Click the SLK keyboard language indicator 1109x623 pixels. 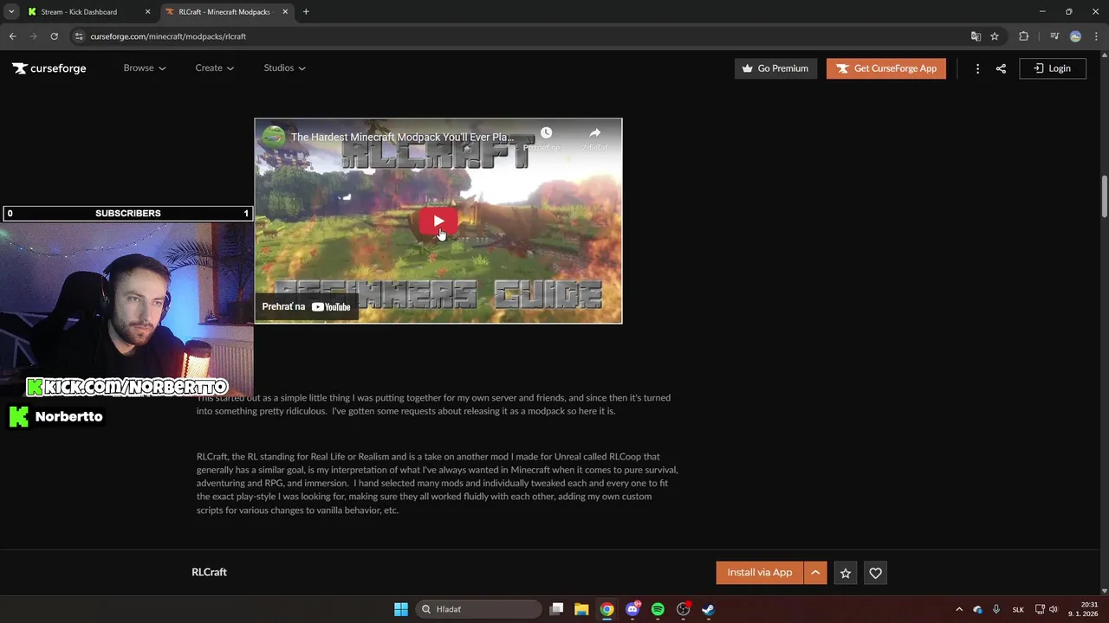pyautogui.click(x=1018, y=609)
